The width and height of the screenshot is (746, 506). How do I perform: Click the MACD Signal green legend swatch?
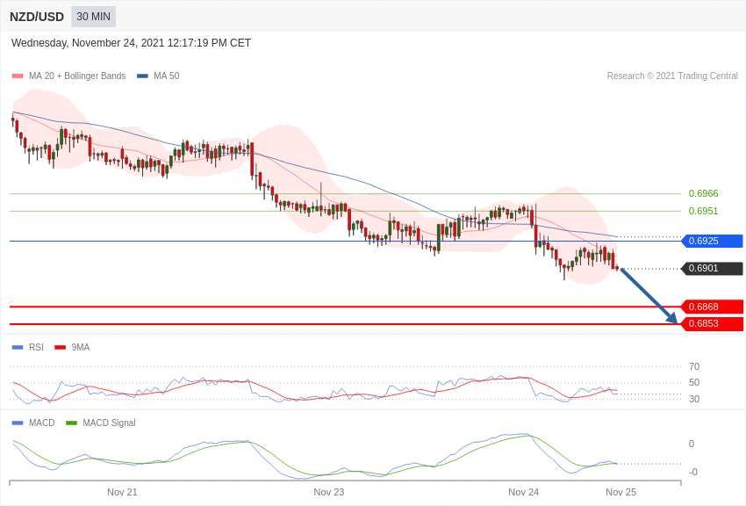coord(71,423)
